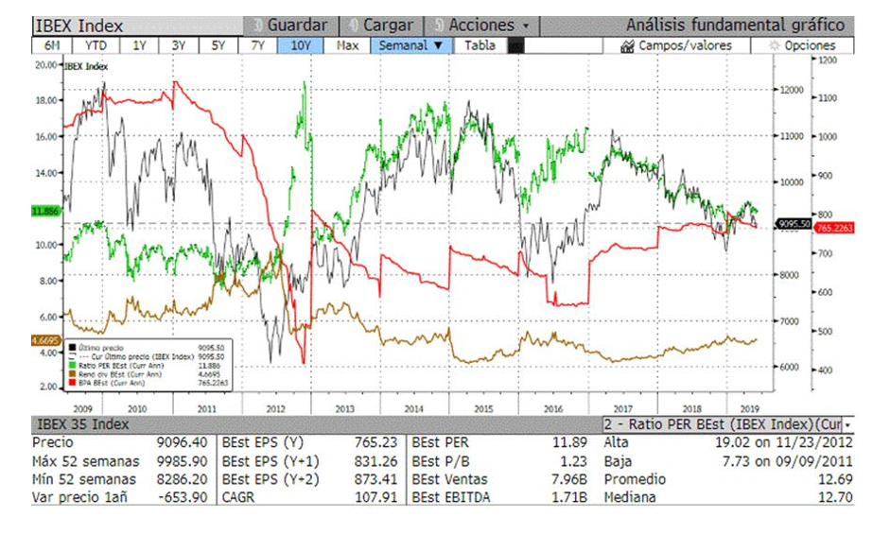Click the 2019 label on the time axis

pos(749,408)
